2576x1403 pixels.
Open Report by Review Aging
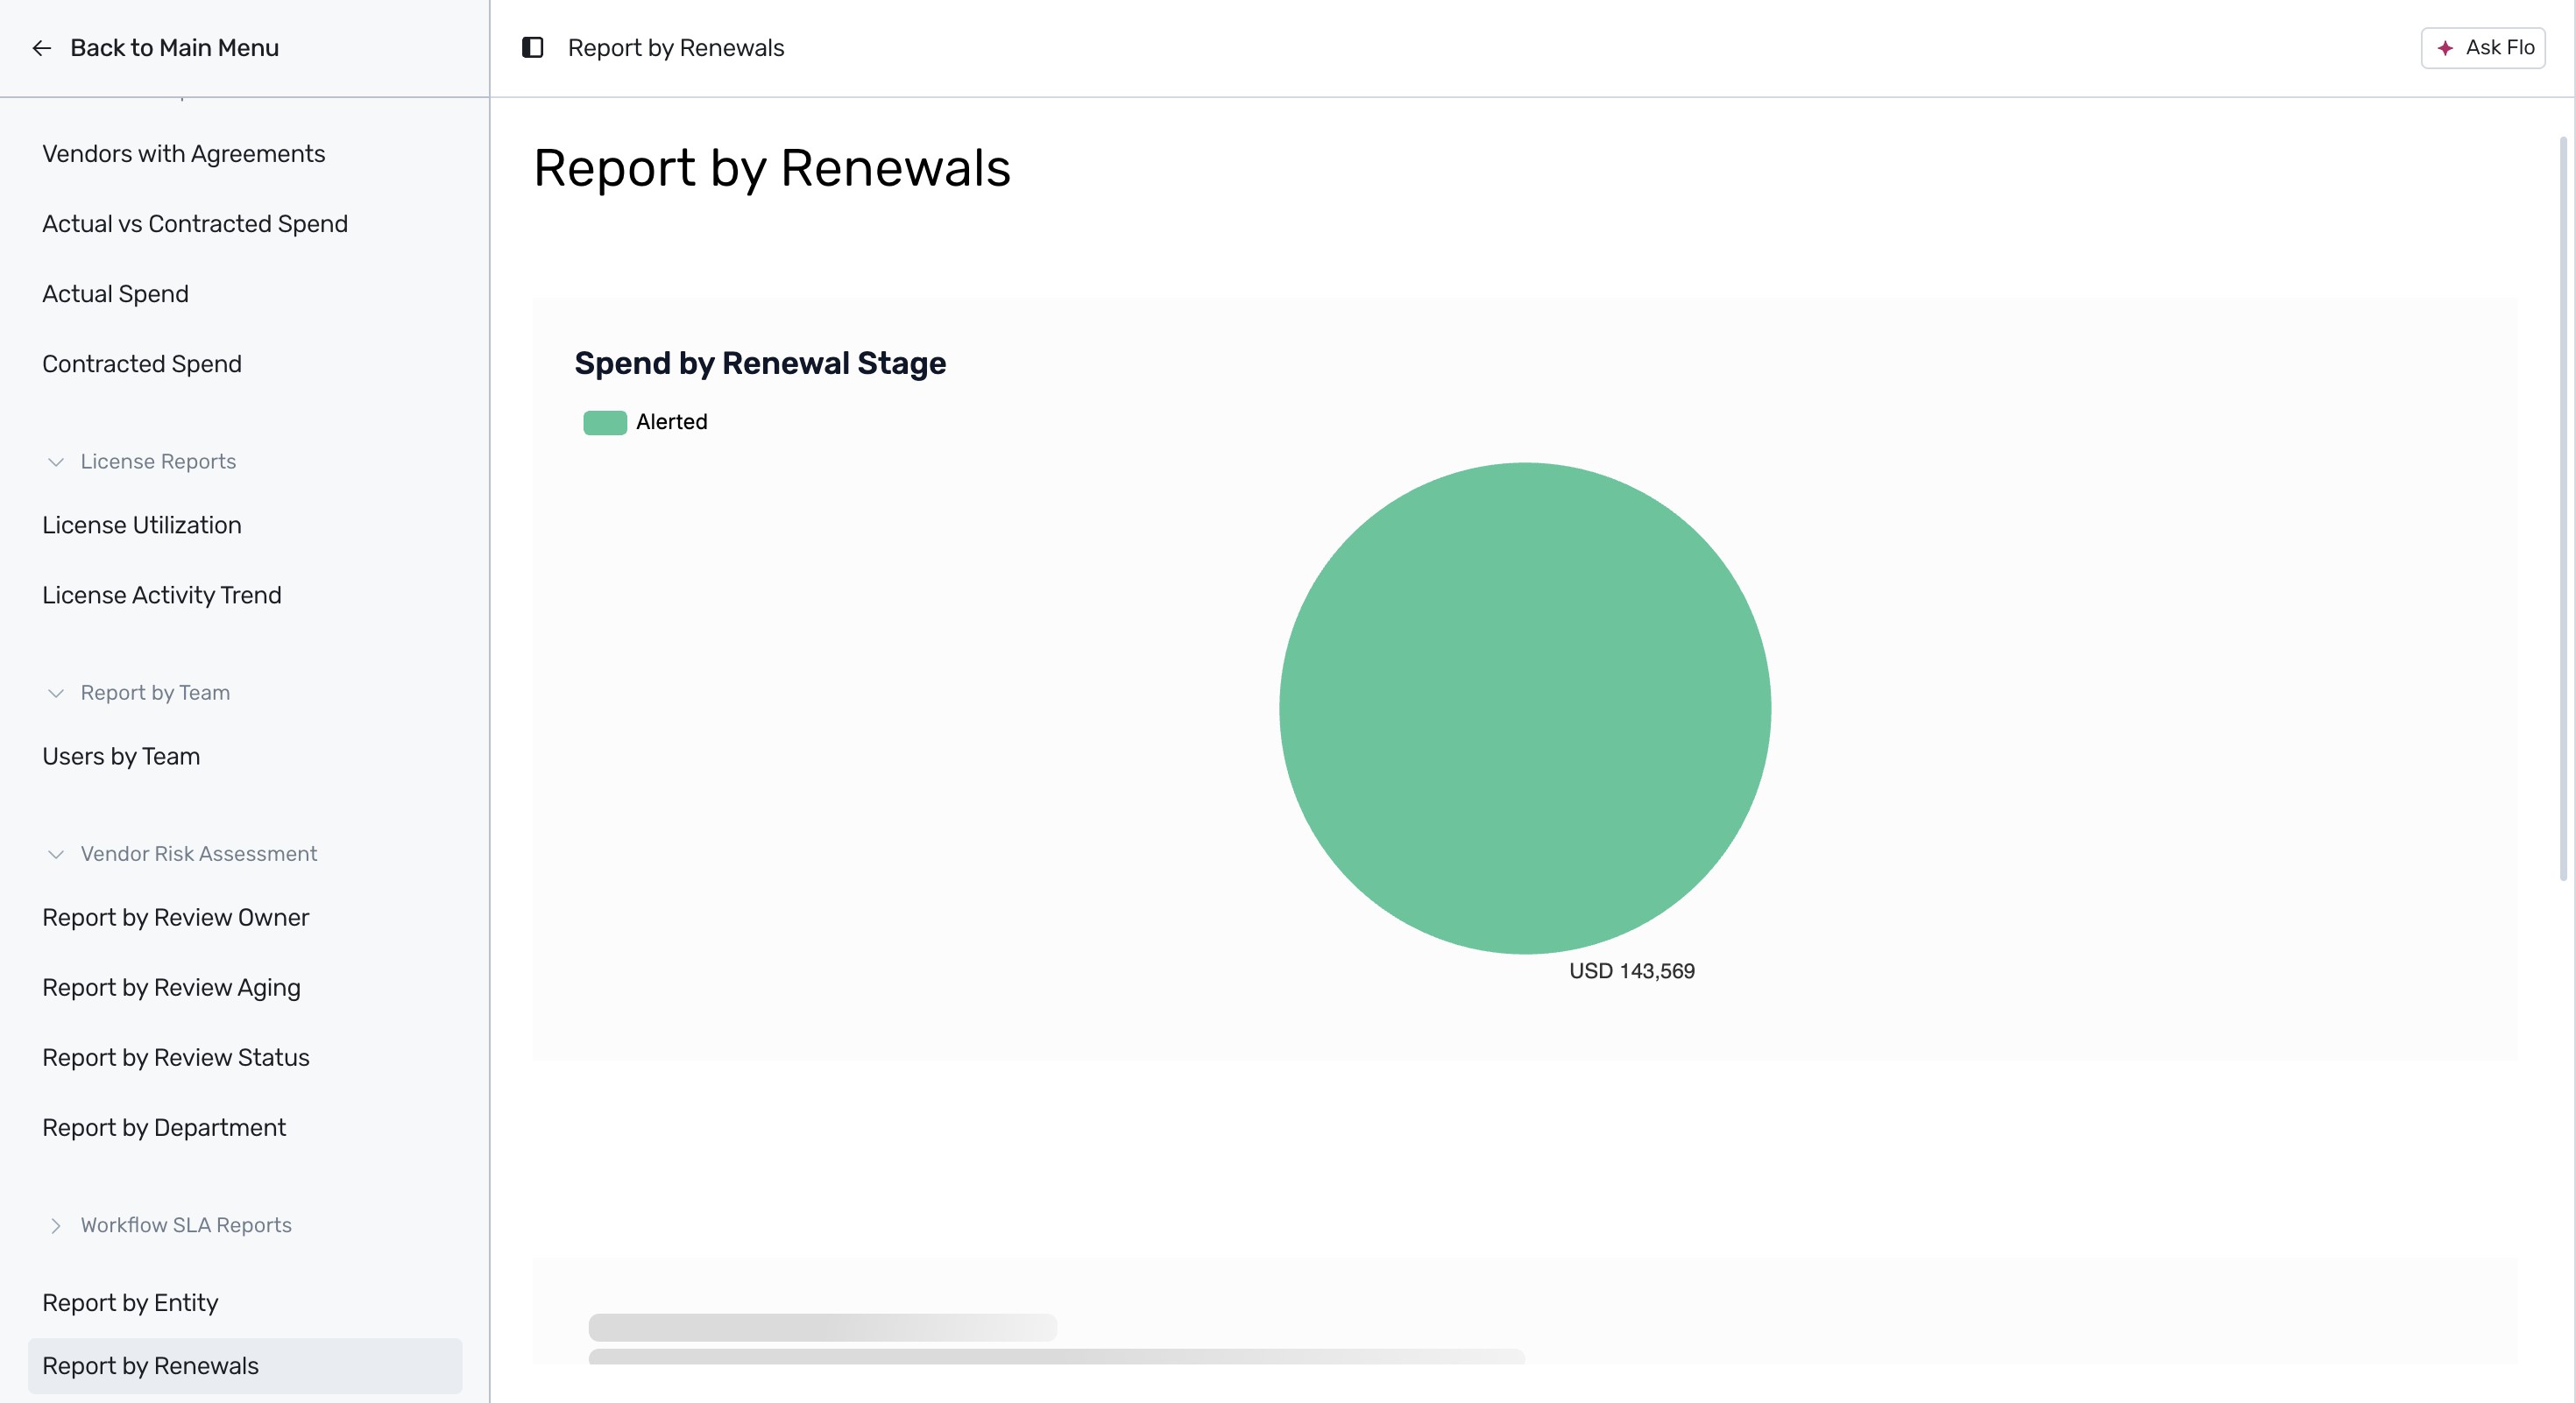[171, 987]
